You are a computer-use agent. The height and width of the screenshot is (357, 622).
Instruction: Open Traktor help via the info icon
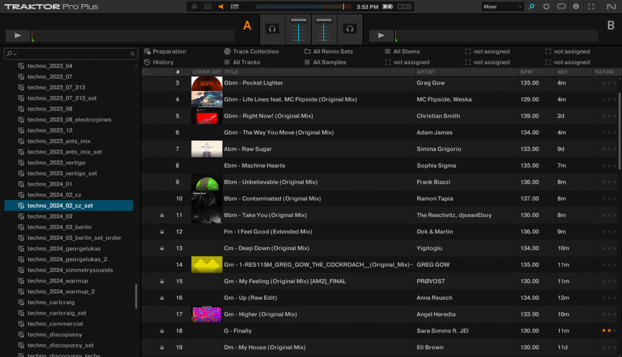coord(576,6)
